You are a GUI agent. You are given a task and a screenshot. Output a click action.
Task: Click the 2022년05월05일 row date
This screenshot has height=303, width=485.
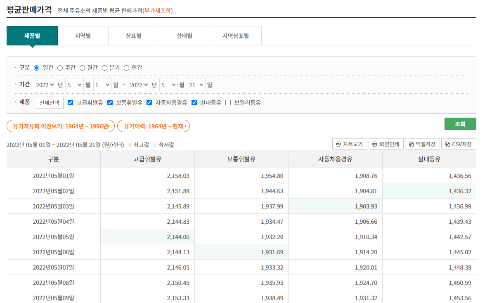click(54, 237)
